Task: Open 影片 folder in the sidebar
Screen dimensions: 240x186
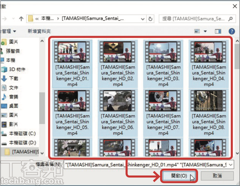Action: coord(13,124)
